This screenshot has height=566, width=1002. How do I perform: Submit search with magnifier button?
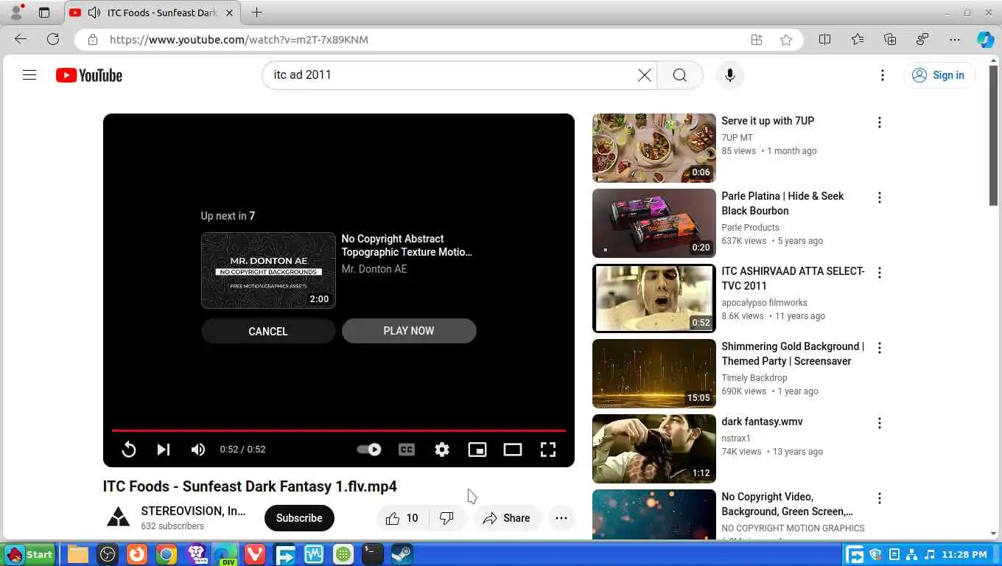coord(679,75)
